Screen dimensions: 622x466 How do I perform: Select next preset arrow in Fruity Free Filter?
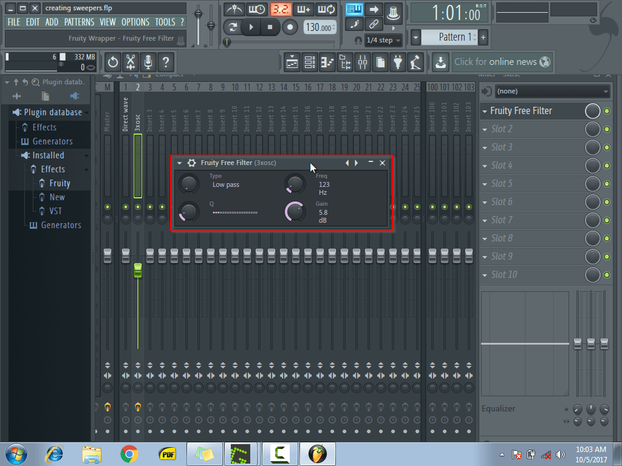[x=356, y=163]
